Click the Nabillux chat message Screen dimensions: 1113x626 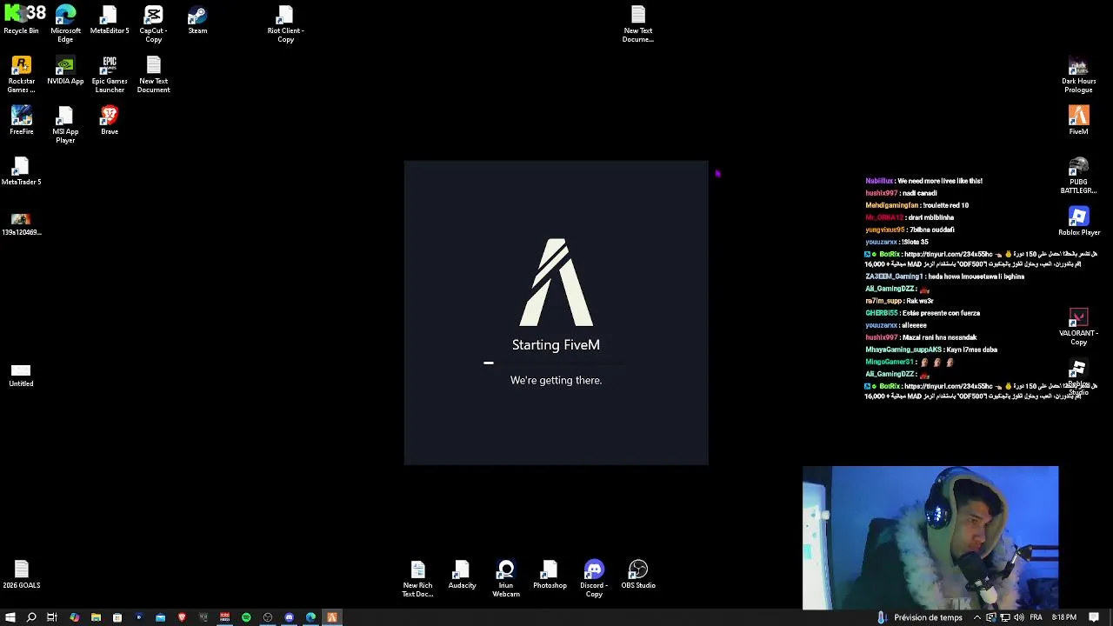pyautogui.click(x=923, y=181)
